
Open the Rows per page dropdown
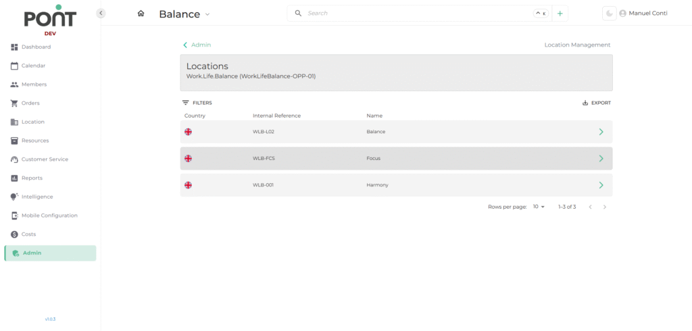pyautogui.click(x=539, y=207)
